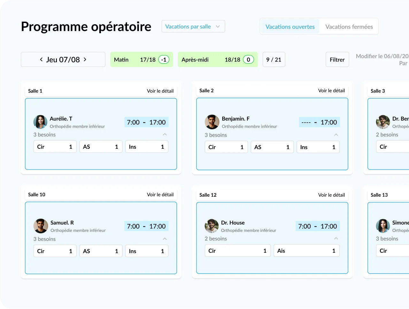Open Voir le détail for Salle 2
The width and height of the screenshot is (409, 309).
point(331,91)
